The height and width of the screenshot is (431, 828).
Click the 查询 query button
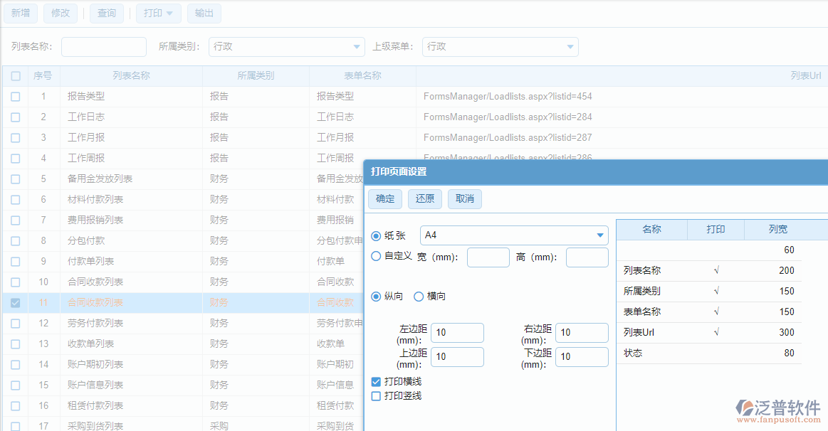(x=106, y=13)
